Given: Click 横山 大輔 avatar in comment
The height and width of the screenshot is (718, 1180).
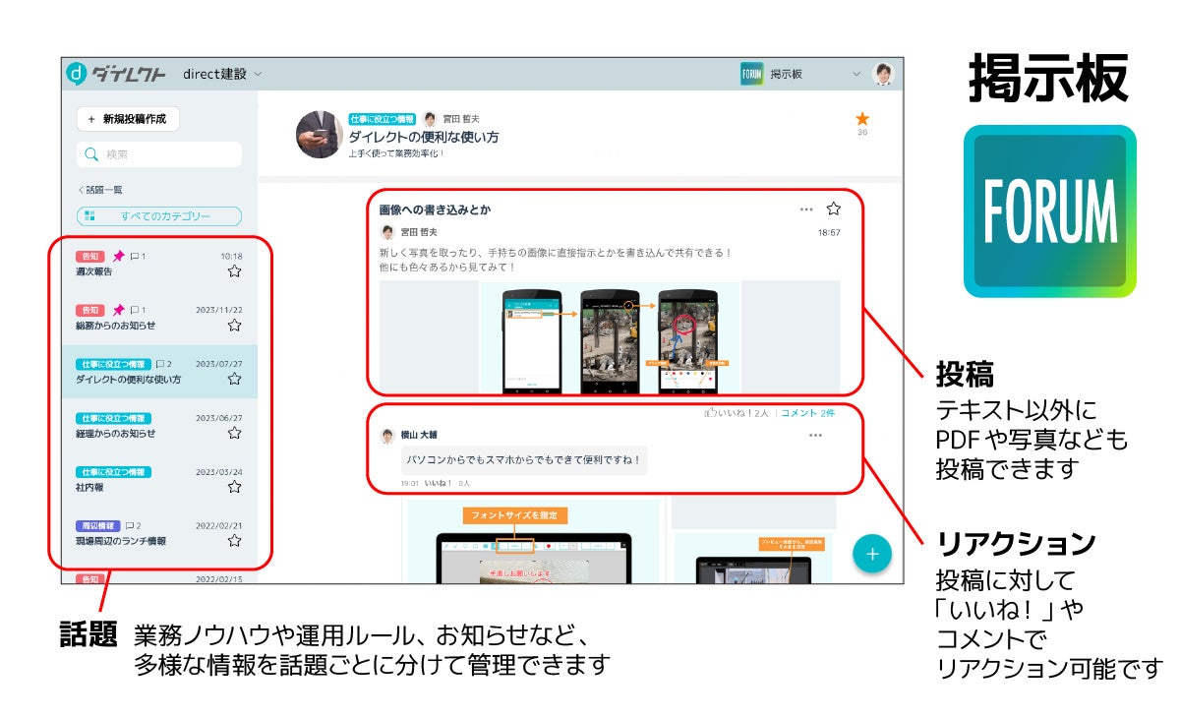Looking at the screenshot, I should (387, 435).
